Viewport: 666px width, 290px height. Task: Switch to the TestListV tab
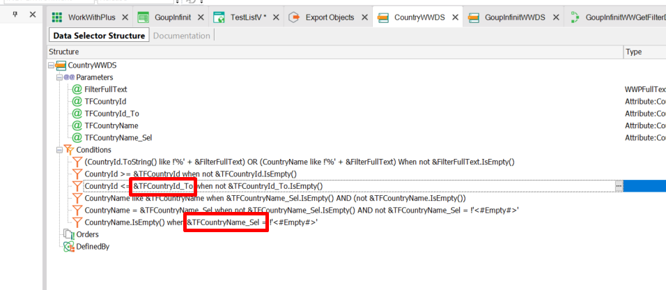click(x=248, y=17)
